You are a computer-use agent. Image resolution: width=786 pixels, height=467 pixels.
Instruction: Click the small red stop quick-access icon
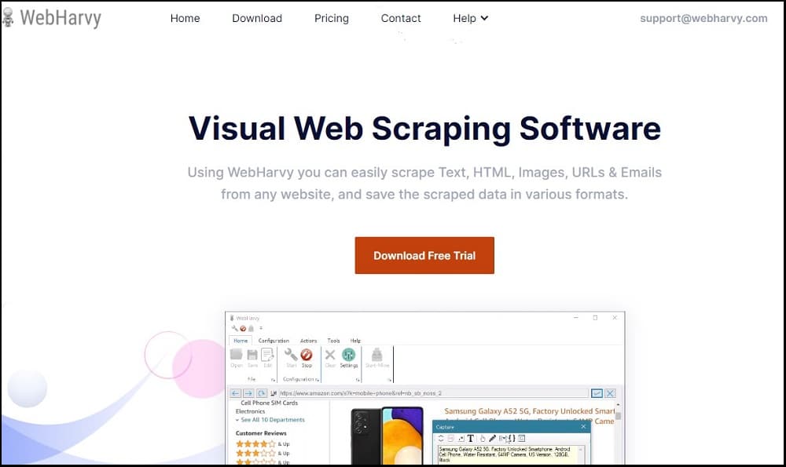point(243,328)
